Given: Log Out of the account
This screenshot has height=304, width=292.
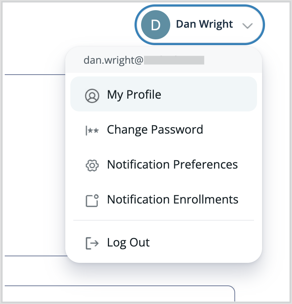Looking at the screenshot, I should 163,242.
